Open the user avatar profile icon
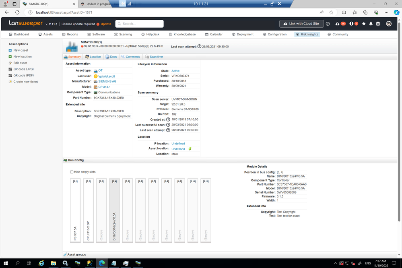 click(389, 24)
